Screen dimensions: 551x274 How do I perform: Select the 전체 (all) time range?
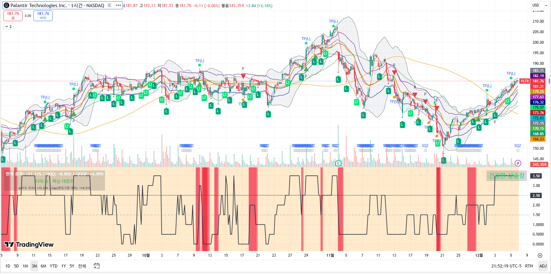click(x=82, y=266)
